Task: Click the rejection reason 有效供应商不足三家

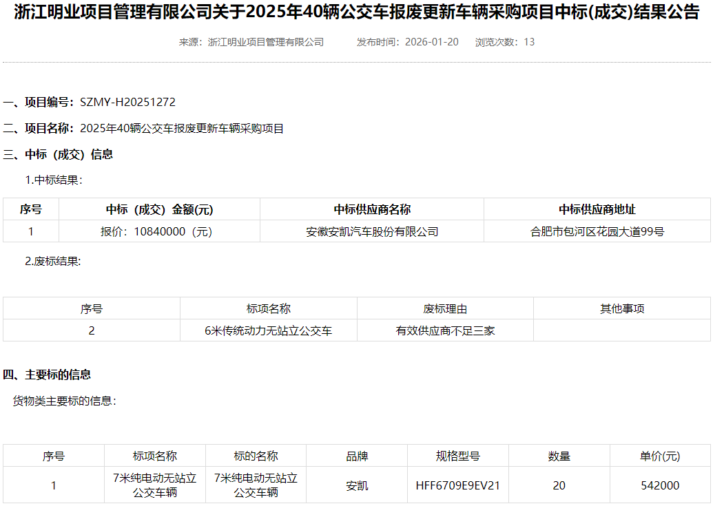Action: (x=444, y=331)
